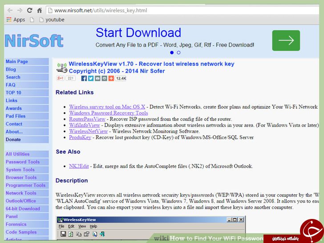This screenshot has height=243, width=324.
Task: Follow Wireless survey tool on Mac OS X link
Action: pyautogui.click(x=107, y=107)
